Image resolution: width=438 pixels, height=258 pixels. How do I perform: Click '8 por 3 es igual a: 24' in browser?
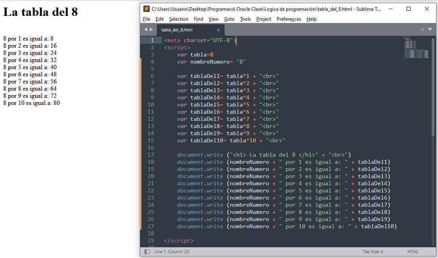coord(30,53)
